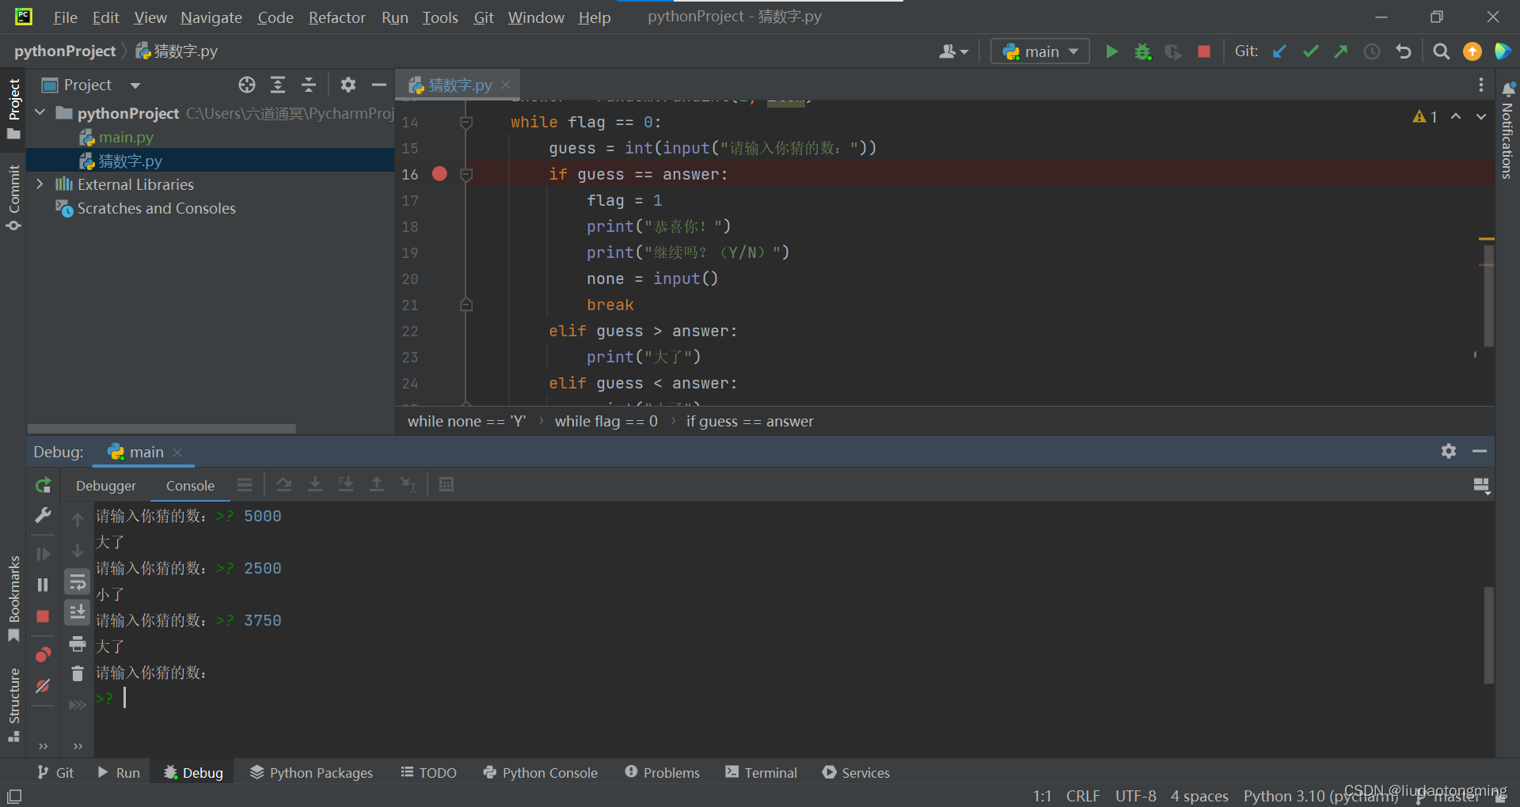Step over using debugger toolbar icon
1520x807 pixels.
pos(284,484)
